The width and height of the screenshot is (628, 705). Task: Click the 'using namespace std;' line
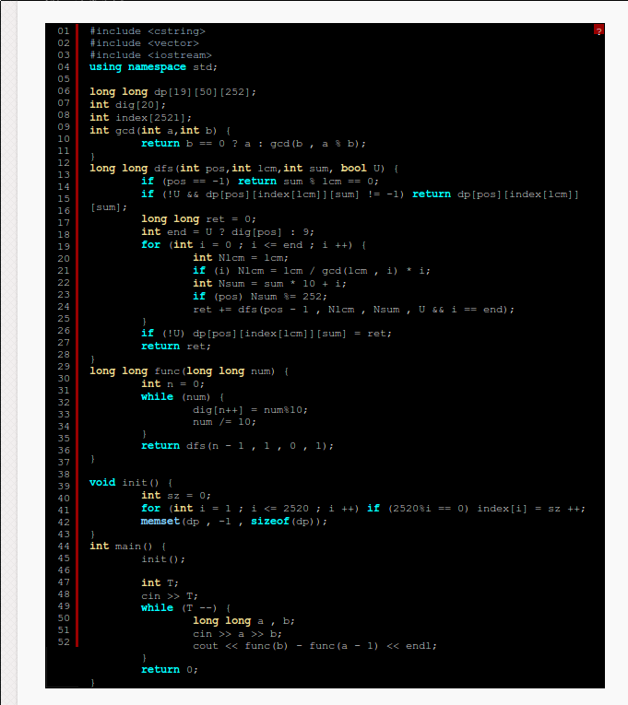[153, 67]
